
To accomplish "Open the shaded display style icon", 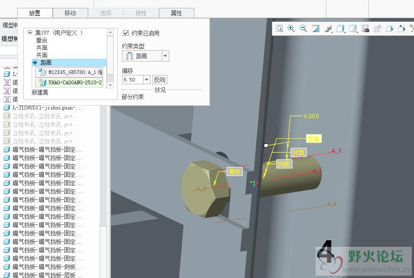I will click(x=328, y=28).
